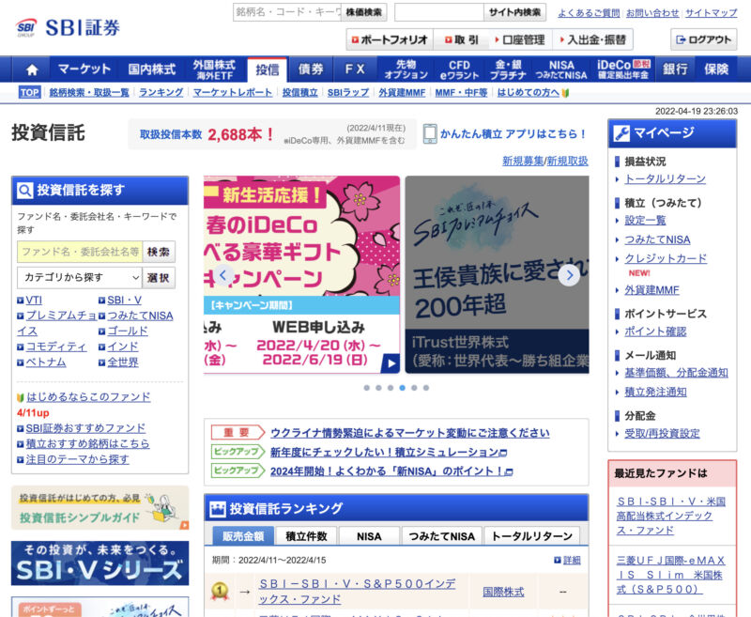Viewport: 751px width, 617px height.
Task: Open 入出金・振替 in the top toolbar
Action: 593,39
